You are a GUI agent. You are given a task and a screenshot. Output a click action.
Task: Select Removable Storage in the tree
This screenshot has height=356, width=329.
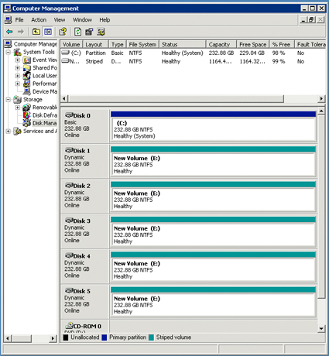[x=45, y=108]
